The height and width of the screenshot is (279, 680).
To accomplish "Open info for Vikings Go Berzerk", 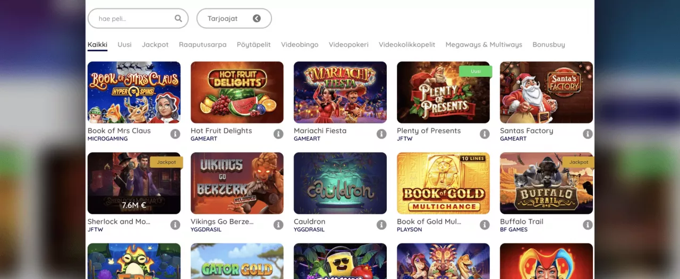I will (x=278, y=225).
